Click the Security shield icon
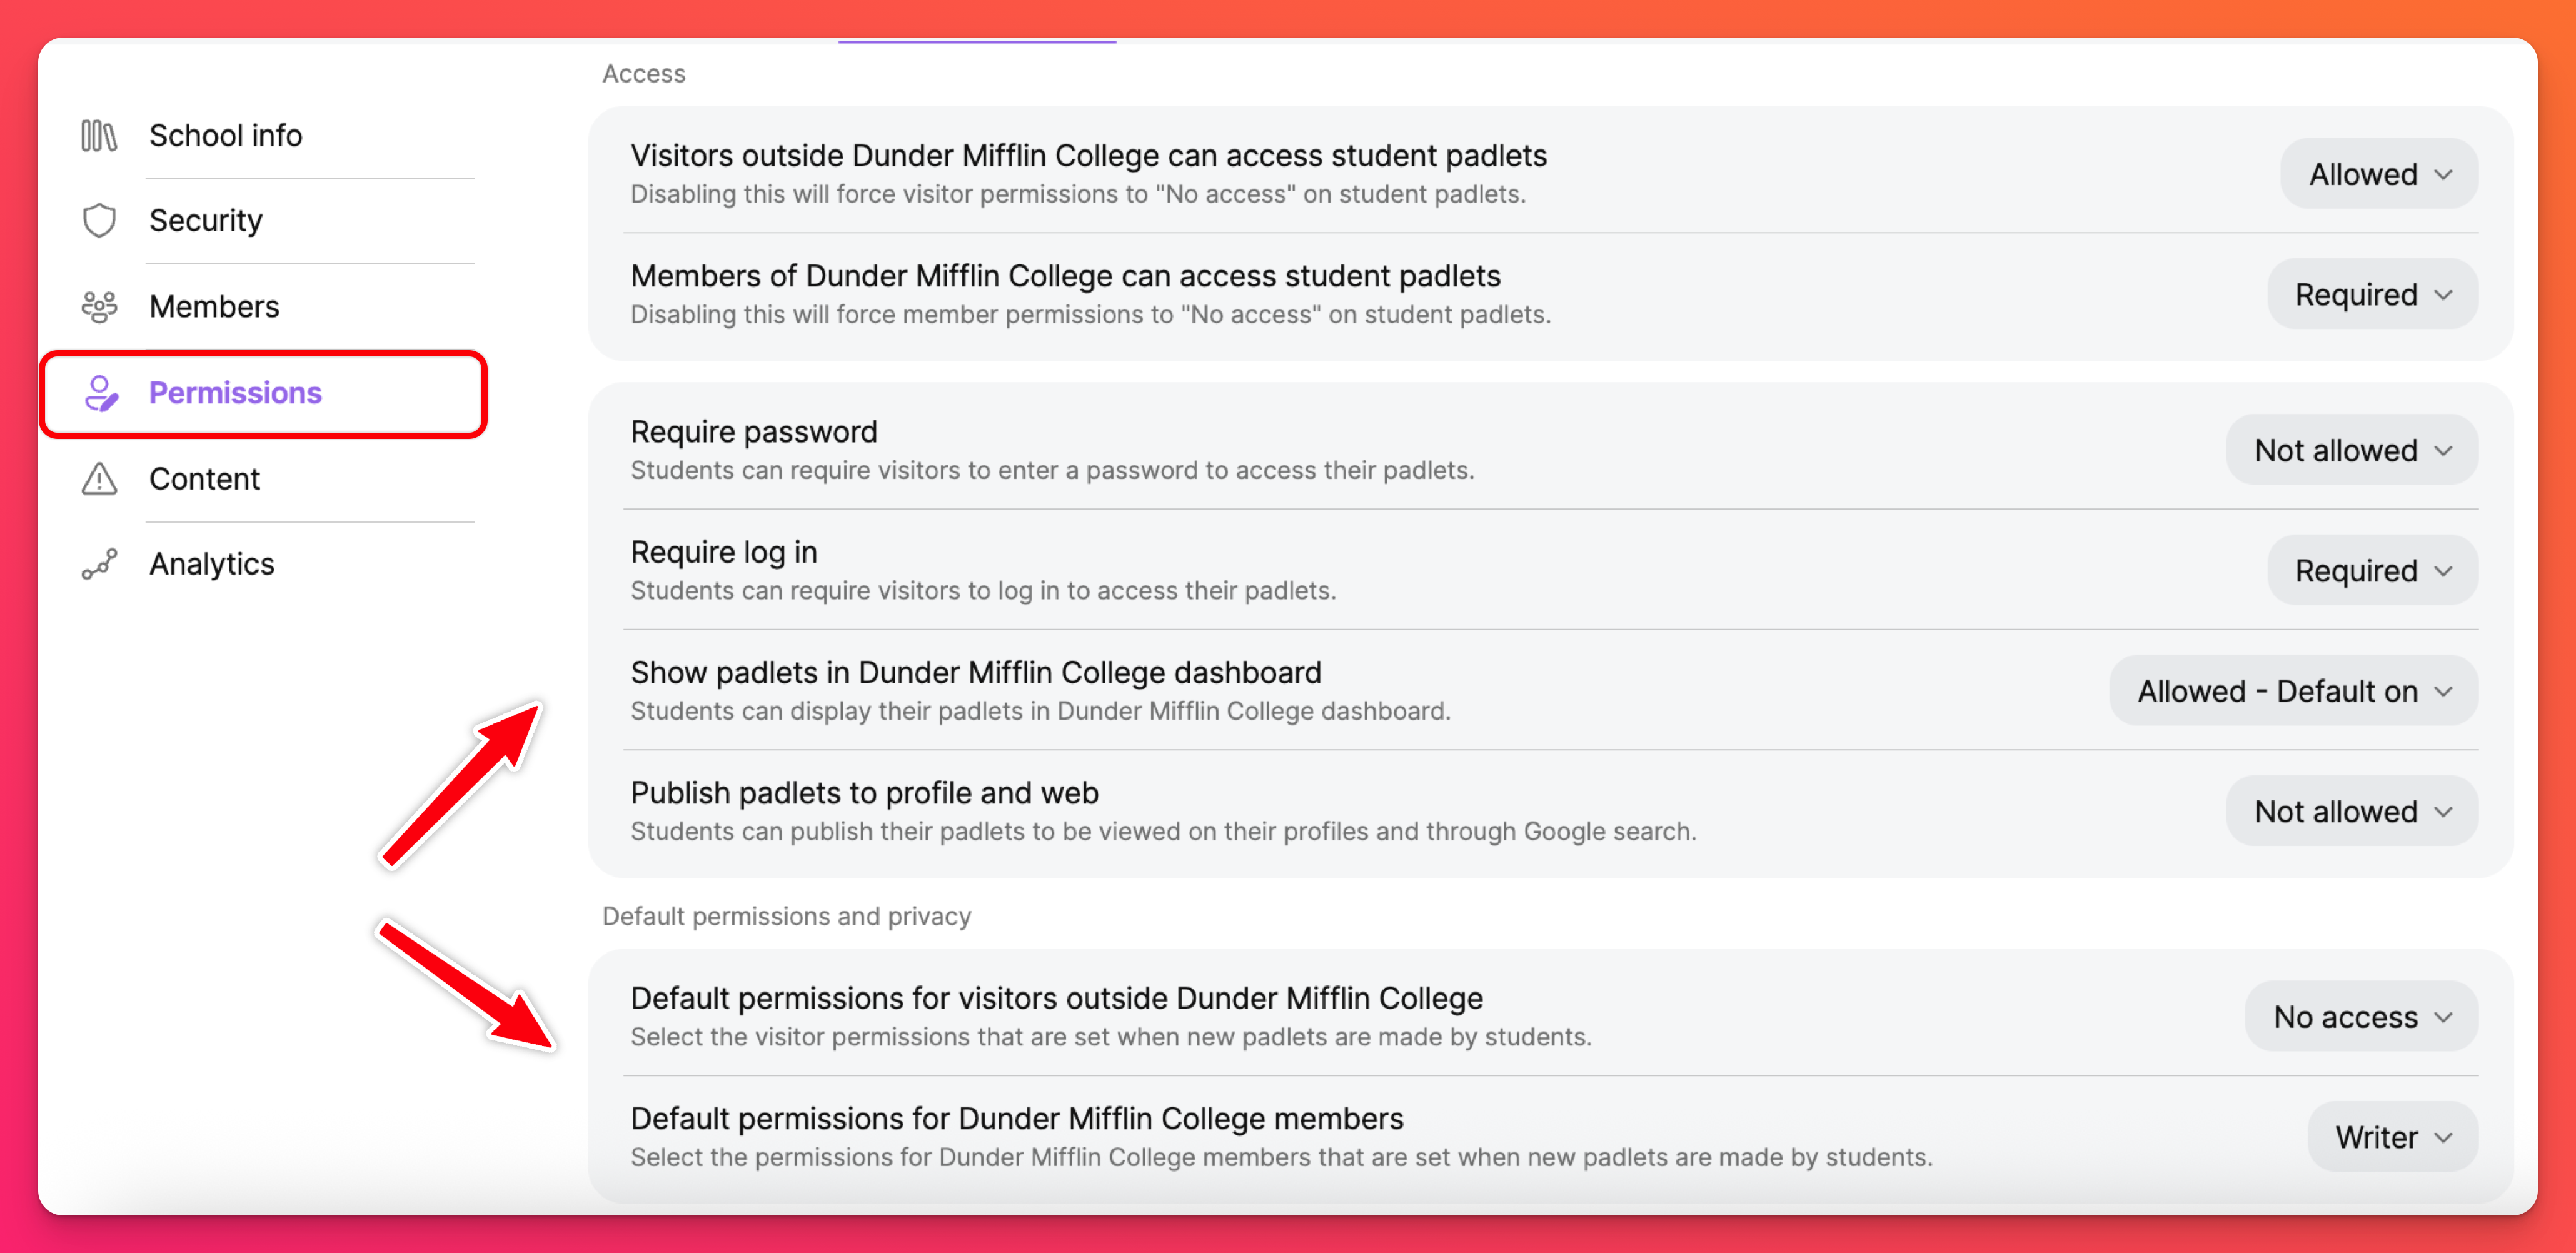2576x1253 pixels. pos(99,221)
